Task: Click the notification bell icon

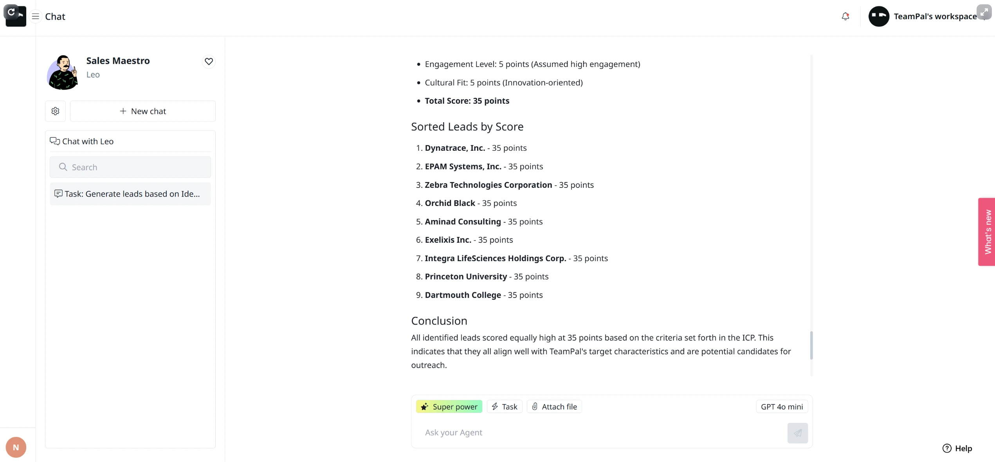Action: [845, 16]
